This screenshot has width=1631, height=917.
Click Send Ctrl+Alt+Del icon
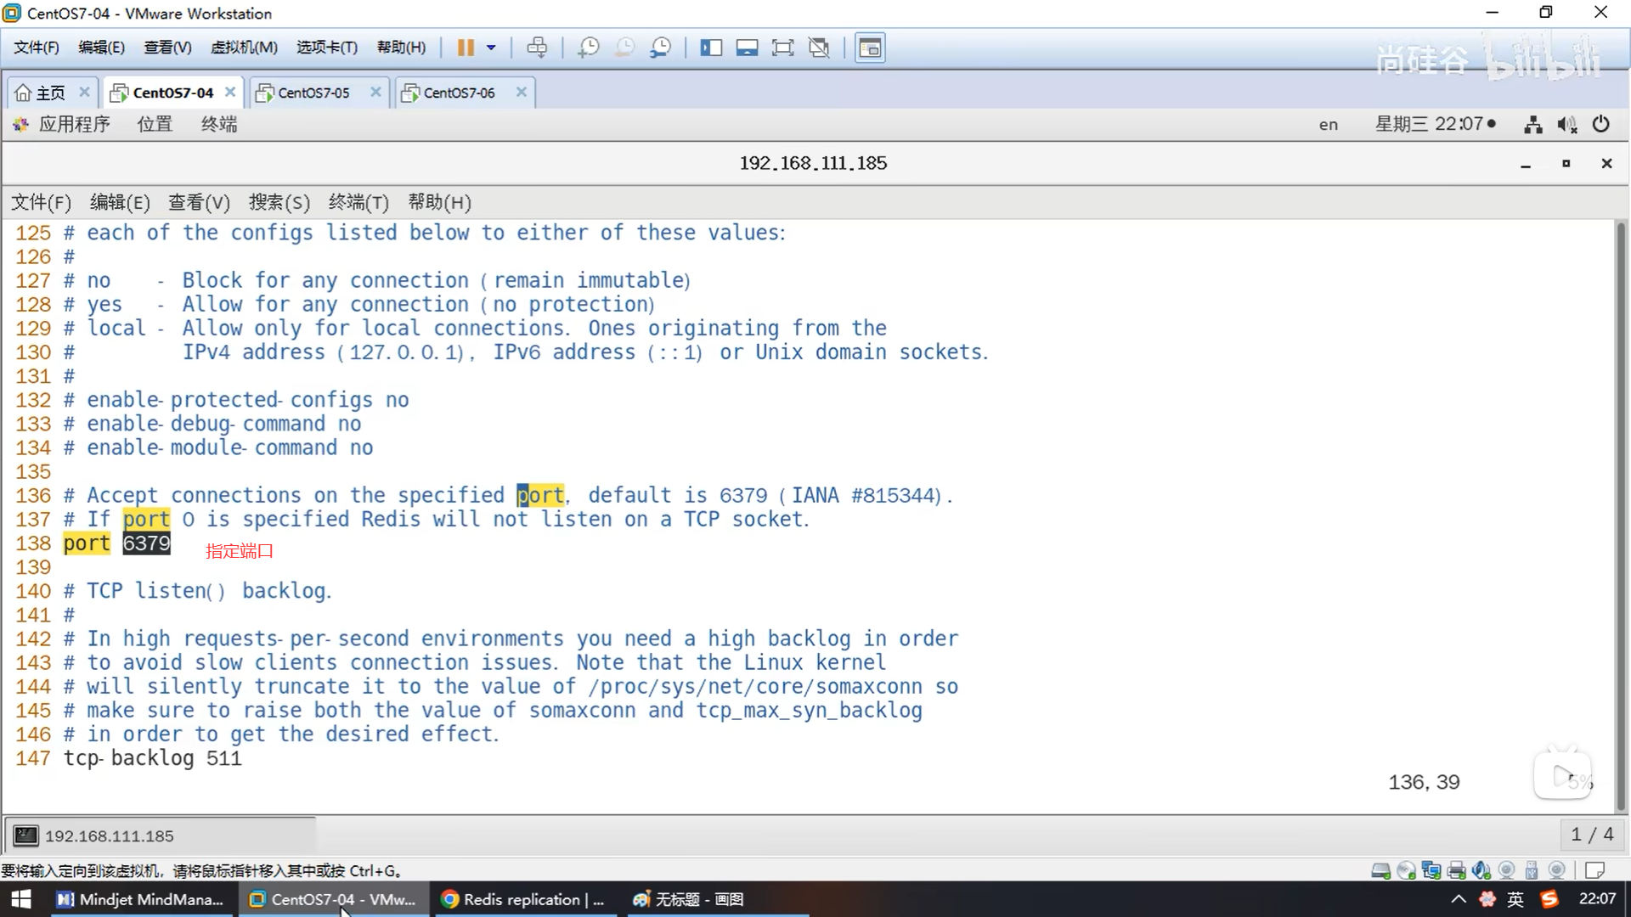click(537, 48)
